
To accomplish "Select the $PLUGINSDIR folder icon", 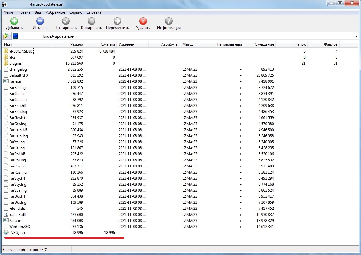I will [x=6, y=51].
